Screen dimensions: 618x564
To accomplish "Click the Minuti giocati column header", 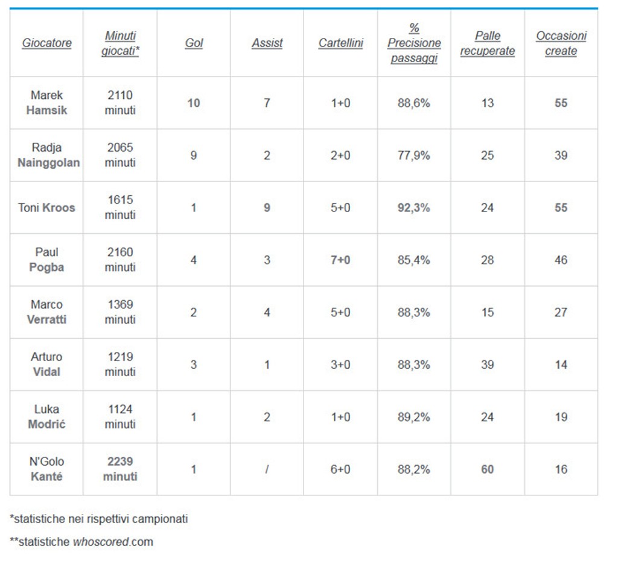I will [x=120, y=43].
